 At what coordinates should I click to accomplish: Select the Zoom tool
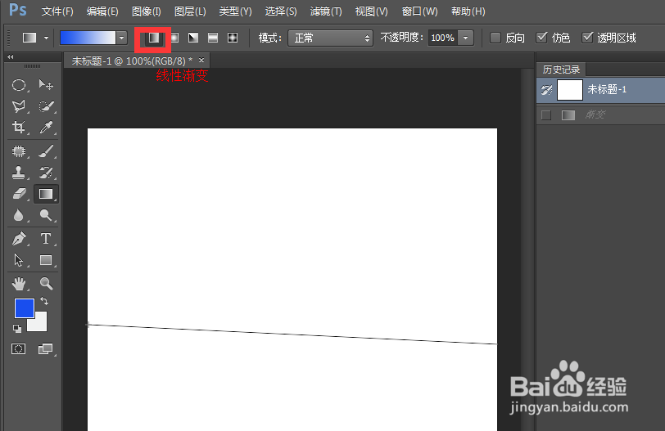(46, 284)
